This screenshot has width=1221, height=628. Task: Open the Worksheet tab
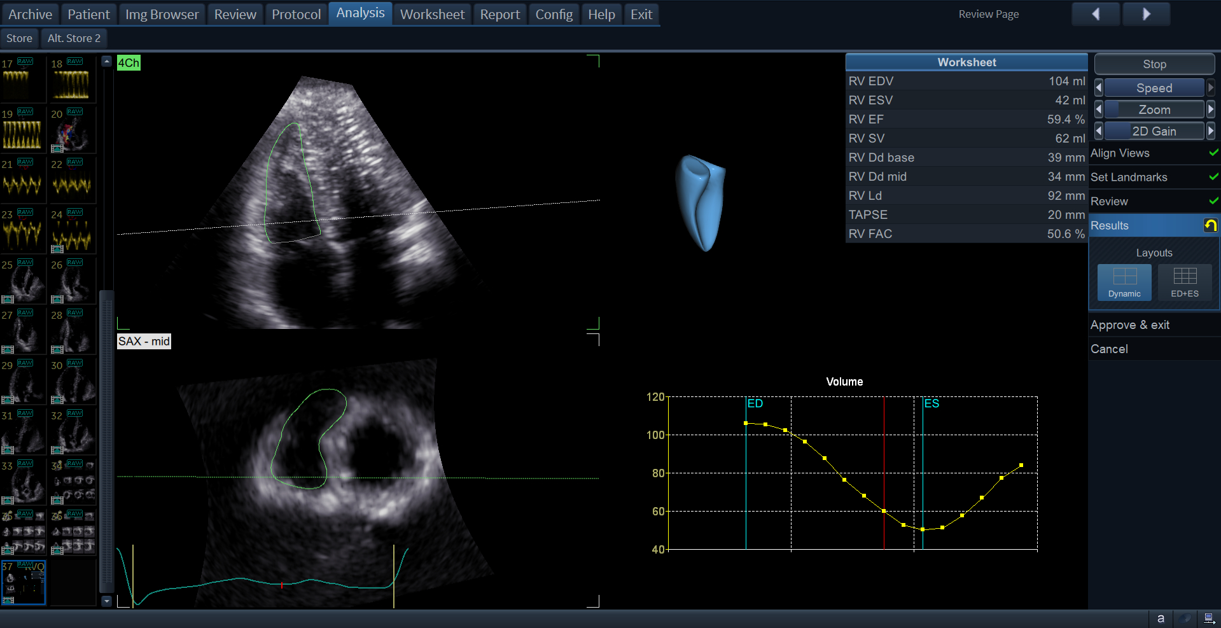coord(432,14)
